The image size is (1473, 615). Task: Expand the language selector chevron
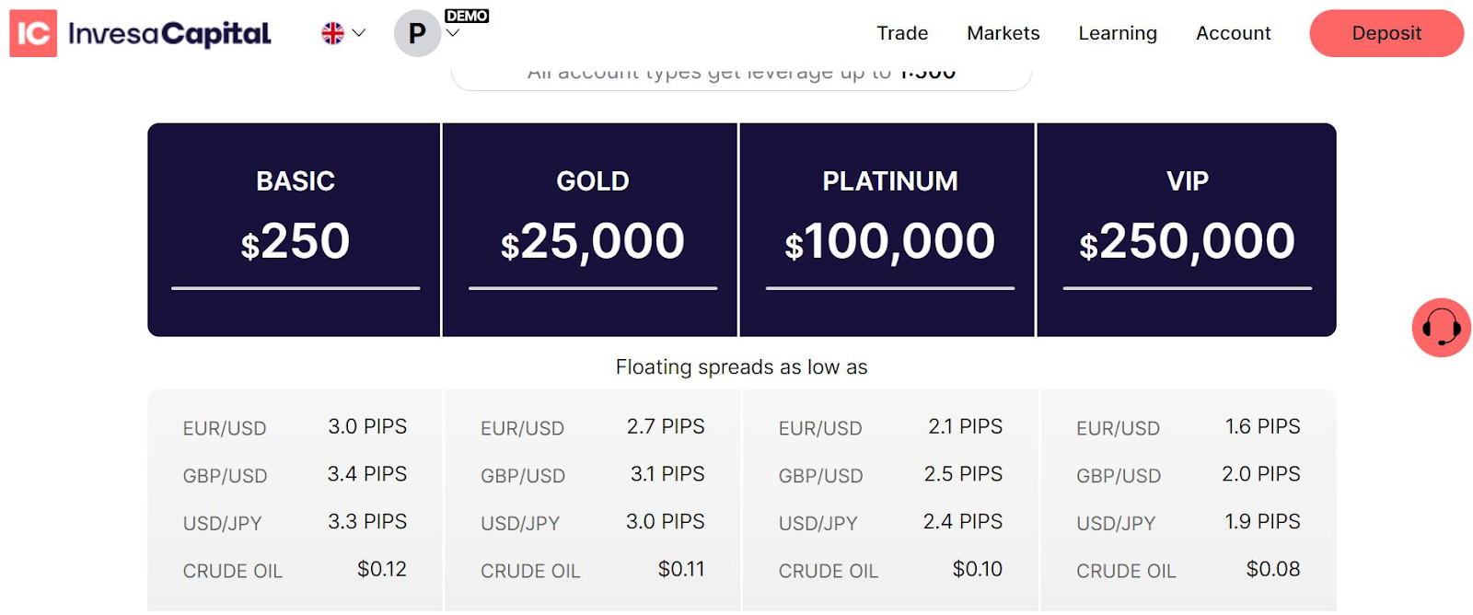point(359,33)
